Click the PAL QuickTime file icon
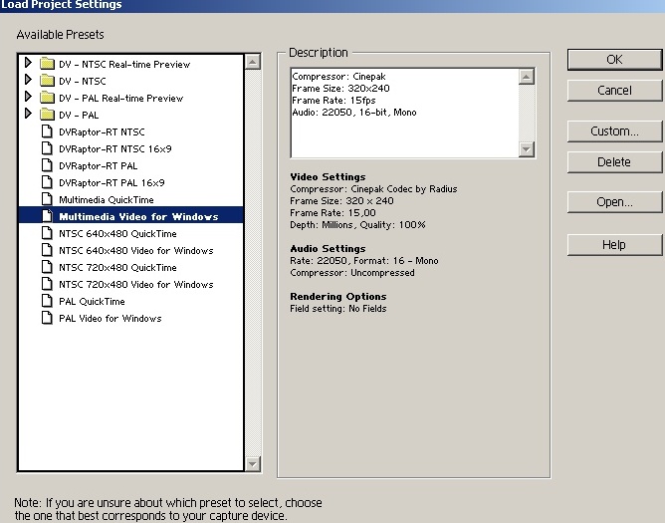The width and height of the screenshot is (665, 523). point(47,301)
